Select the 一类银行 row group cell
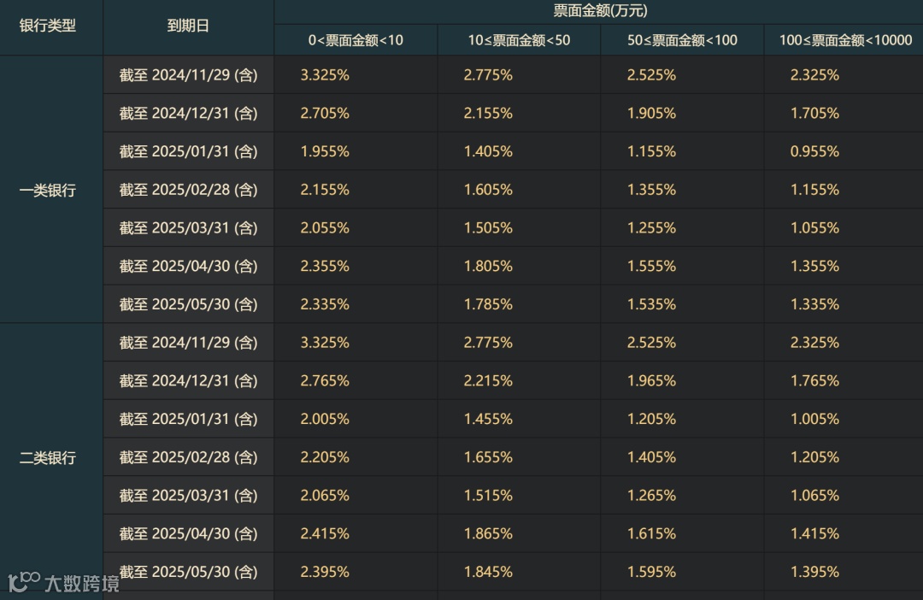Viewport: 923px width, 600px height. (48, 190)
